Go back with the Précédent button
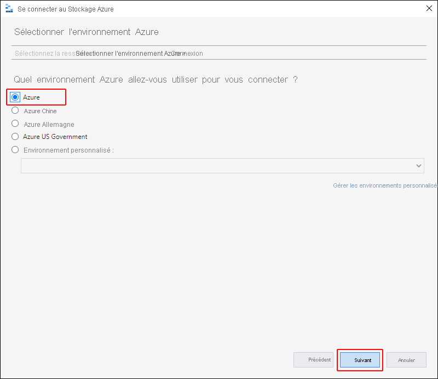This screenshot has width=438, height=379. pos(313,360)
